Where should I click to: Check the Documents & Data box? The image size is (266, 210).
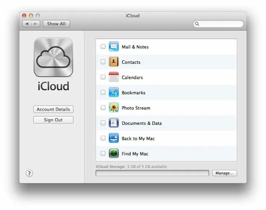click(x=103, y=123)
